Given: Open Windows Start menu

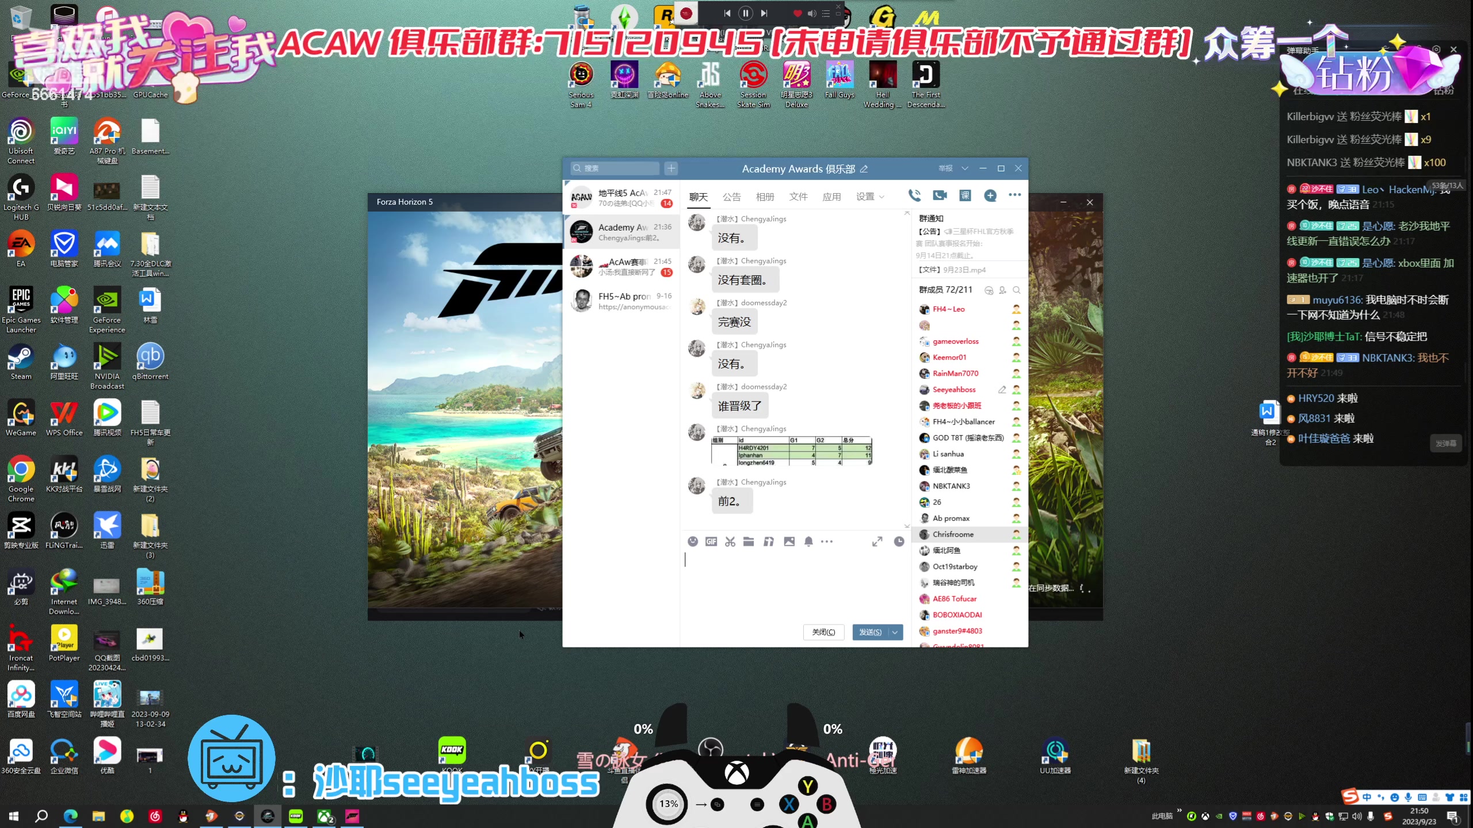Looking at the screenshot, I should pos(14,816).
